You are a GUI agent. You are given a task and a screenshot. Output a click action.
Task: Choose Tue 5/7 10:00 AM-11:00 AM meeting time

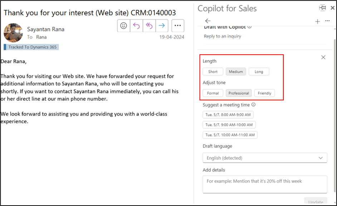[x=230, y=135]
